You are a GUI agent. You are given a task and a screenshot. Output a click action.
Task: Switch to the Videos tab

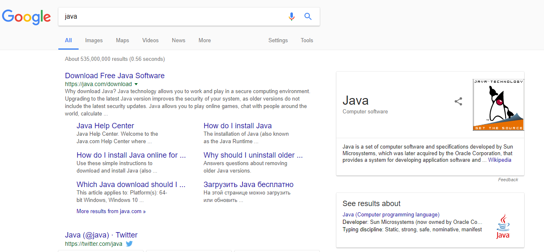click(x=151, y=41)
